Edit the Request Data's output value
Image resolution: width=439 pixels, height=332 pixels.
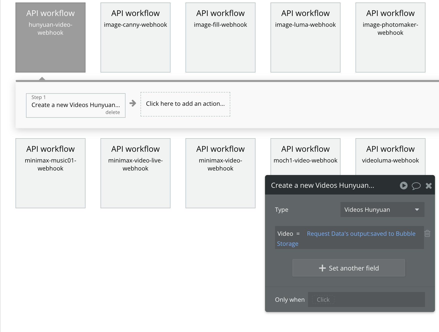361,233
